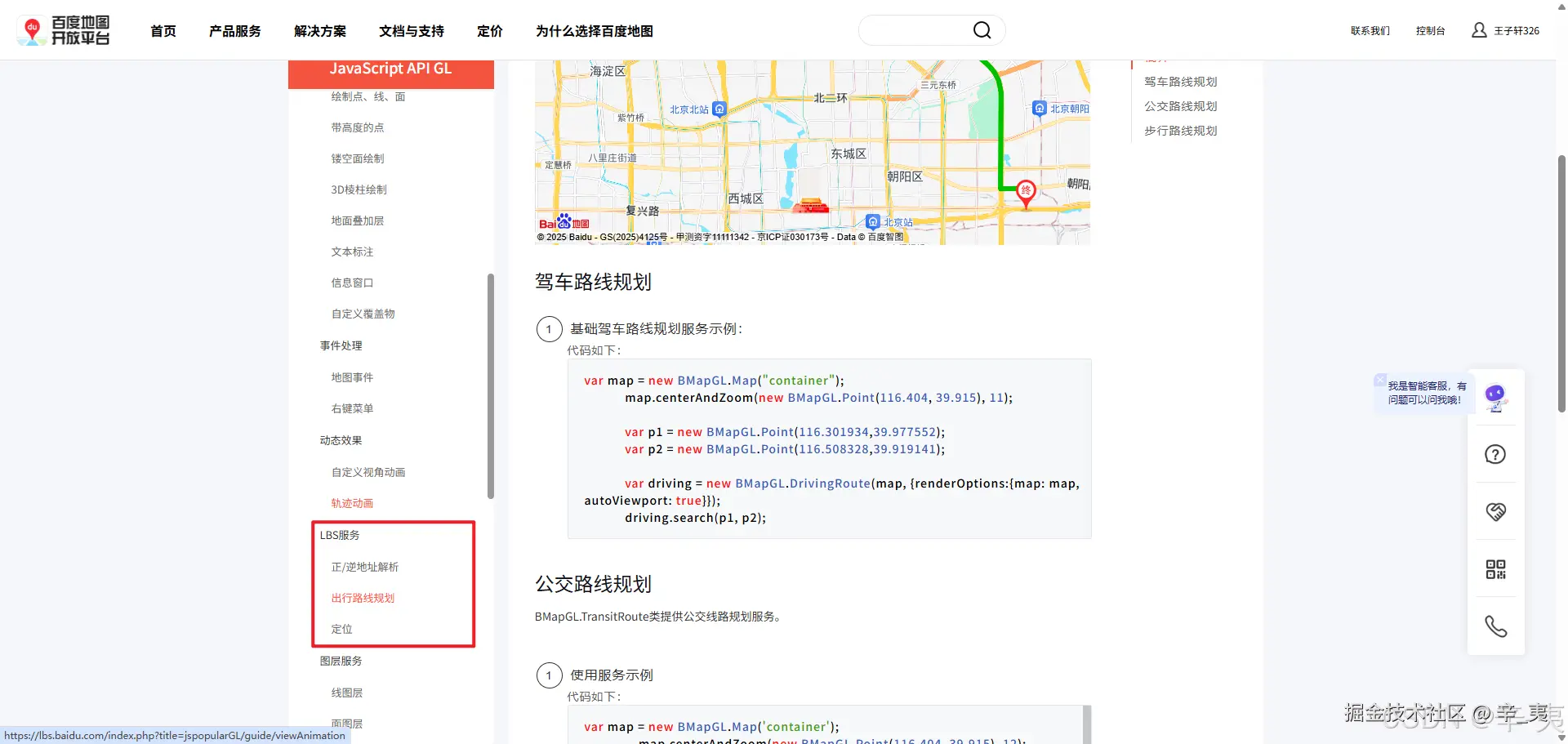Click the user account person icon
The width and height of the screenshot is (1568, 744).
[x=1478, y=30]
